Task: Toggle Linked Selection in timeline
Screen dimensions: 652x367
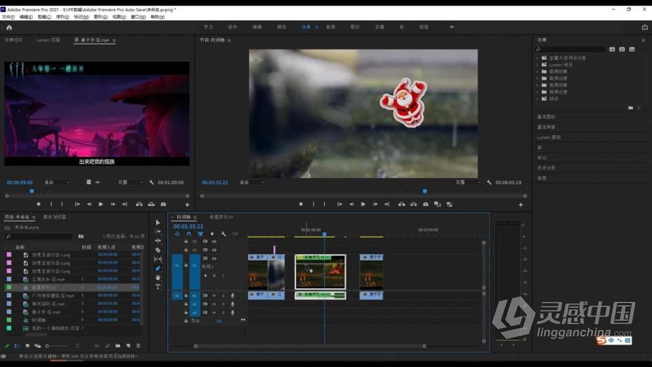Action: pyautogui.click(x=200, y=234)
